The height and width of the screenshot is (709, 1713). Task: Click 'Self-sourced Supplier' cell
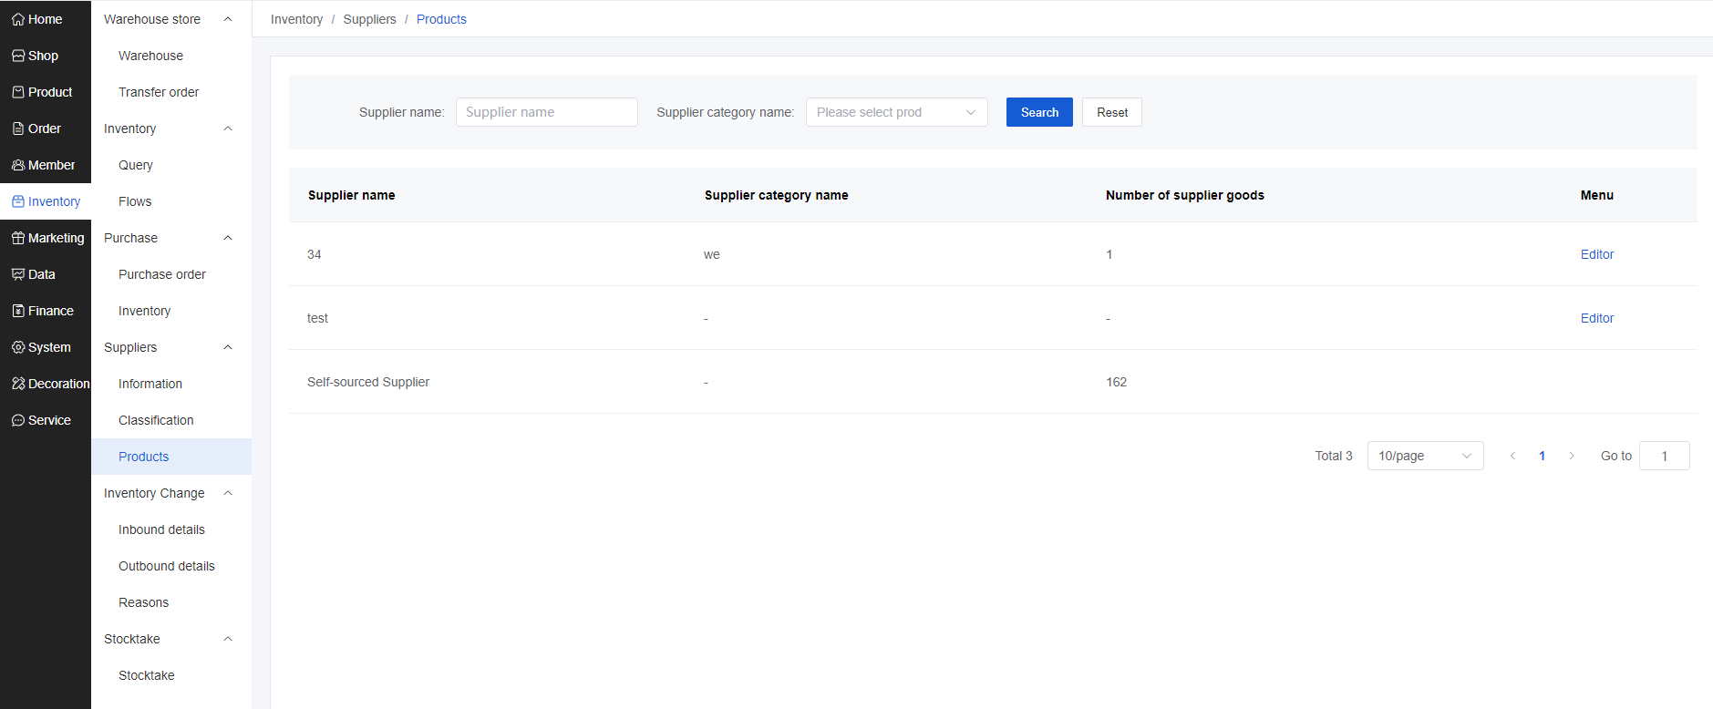368,382
